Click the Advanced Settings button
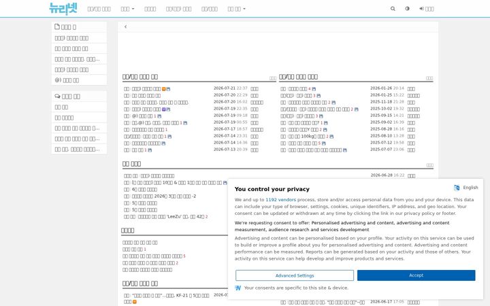The image size is (490, 306). (295, 275)
